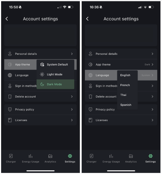Tap trash icon beside Delete account left
Image resolution: width=162 pixels, height=175 pixels.
(10, 96)
